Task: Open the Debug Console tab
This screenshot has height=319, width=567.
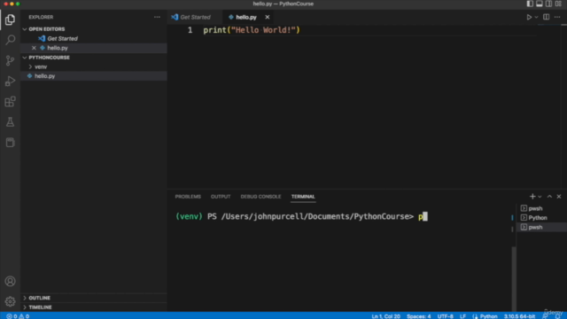Action: 260,197
